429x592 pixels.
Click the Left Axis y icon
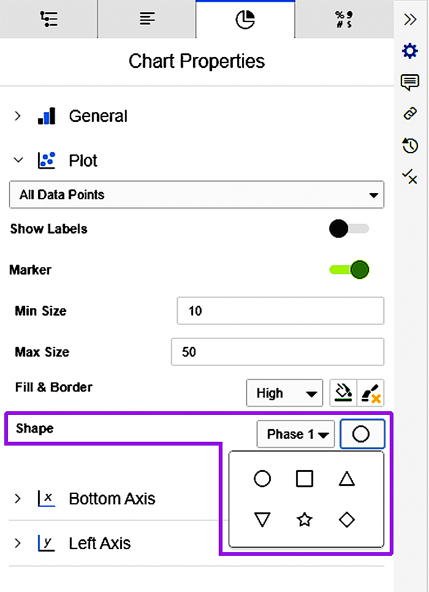(47, 544)
